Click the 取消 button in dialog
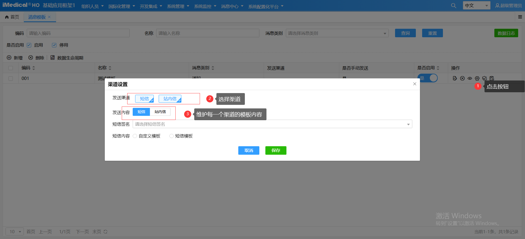525x239 pixels. click(249, 151)
